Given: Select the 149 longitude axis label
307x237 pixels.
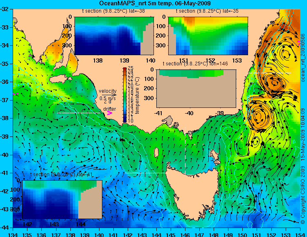Looking at the screenshot, I should coord(228,235).
